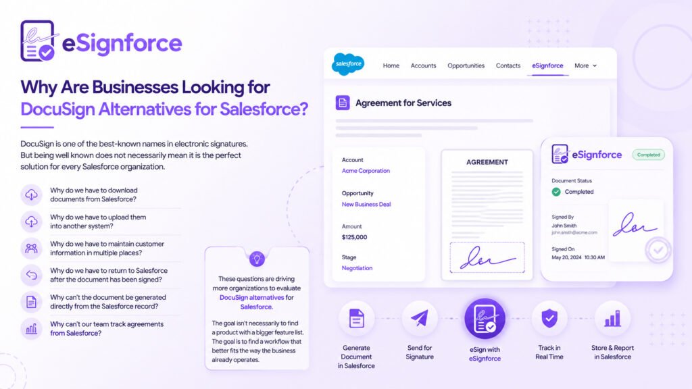This screenshot has height=389, width=692.
Task: Click the Document Status label
Action: pyautogui.click(x=572, y=180)
